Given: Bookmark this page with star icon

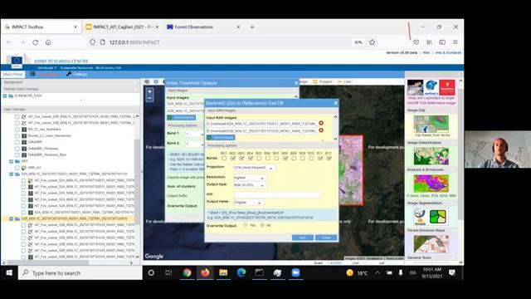Looking at the screenshot, I should coord(373,42).
